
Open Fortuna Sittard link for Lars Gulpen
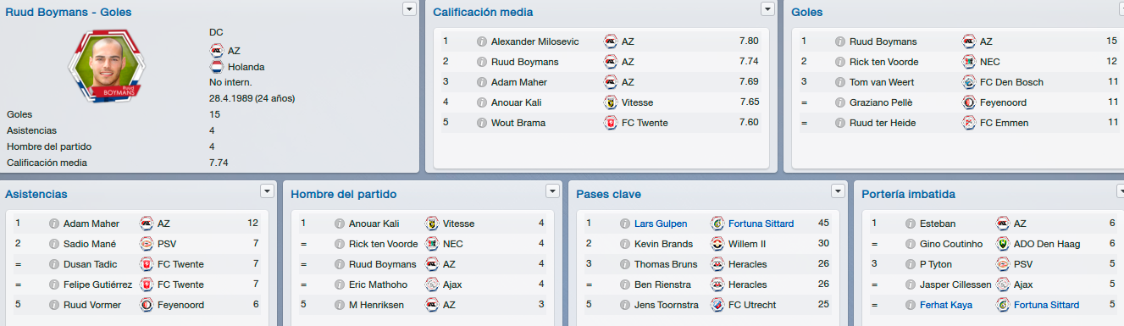point(761,224)
